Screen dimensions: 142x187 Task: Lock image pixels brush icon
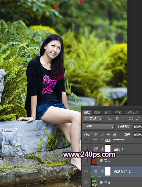point(102,135)
